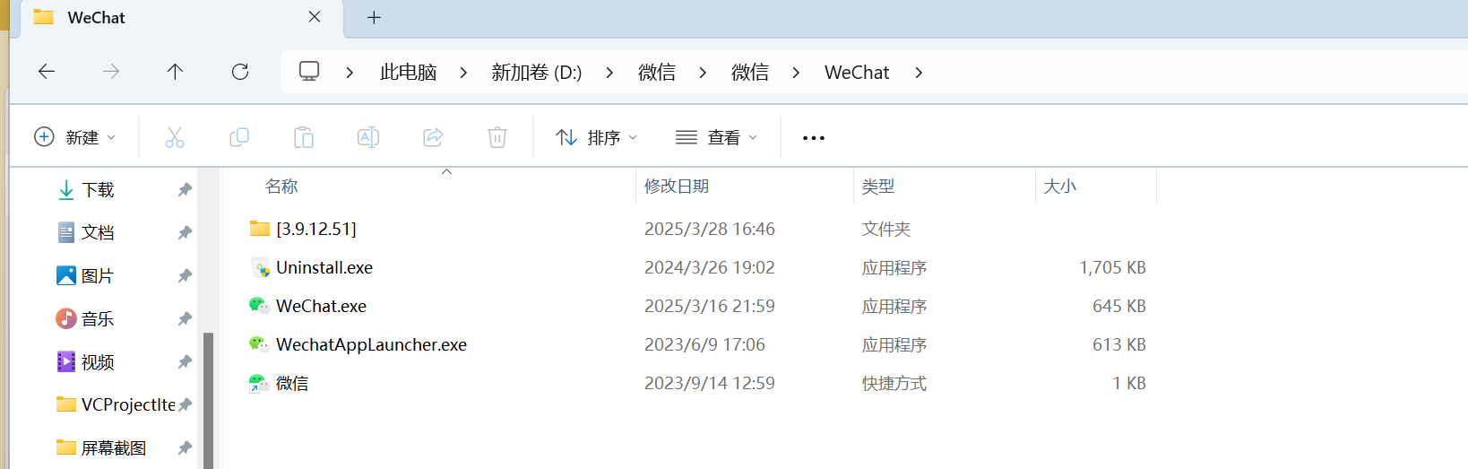Image resolution: width=1468 pixels, height=469 pixels.
Task: Open 音乐 in the sidebar
Action: 98,318
